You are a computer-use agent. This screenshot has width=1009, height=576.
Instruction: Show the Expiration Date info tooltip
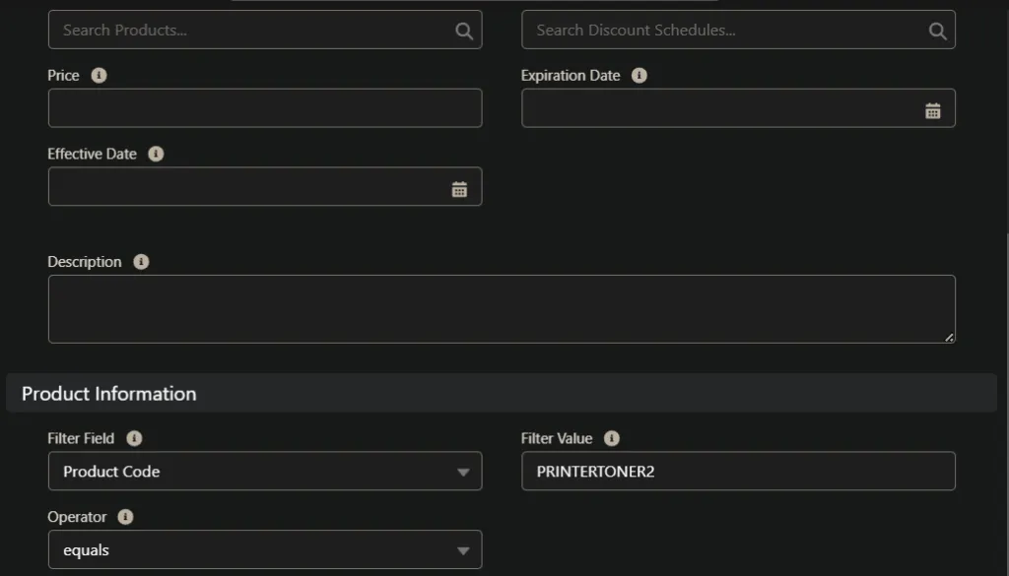(639, 75)
